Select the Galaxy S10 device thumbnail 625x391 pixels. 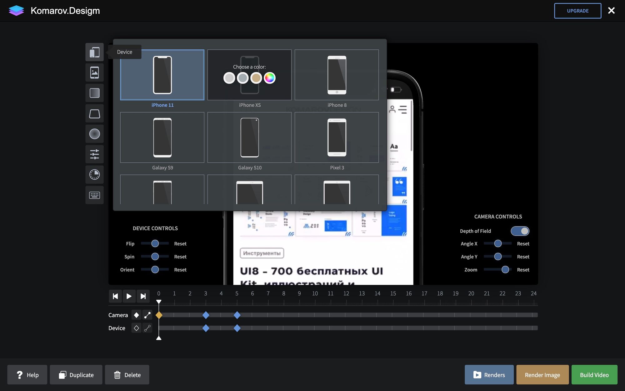[x=249, y=137]
